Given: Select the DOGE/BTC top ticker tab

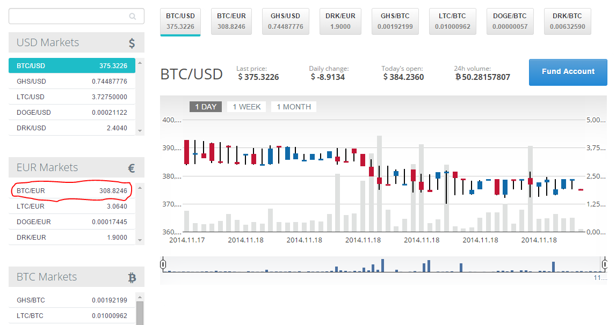Looking at the screenshot, I should [x=510, y=21].
